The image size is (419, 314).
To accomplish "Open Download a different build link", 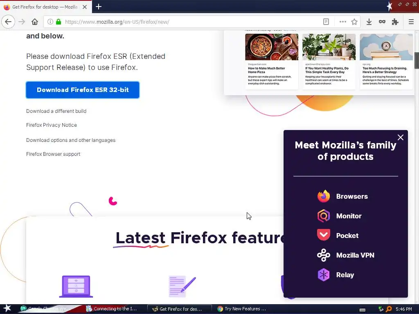I will click(56, 111).
